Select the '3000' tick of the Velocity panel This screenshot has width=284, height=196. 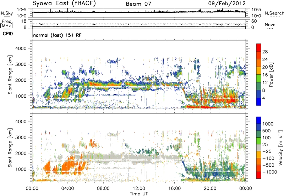21,137
